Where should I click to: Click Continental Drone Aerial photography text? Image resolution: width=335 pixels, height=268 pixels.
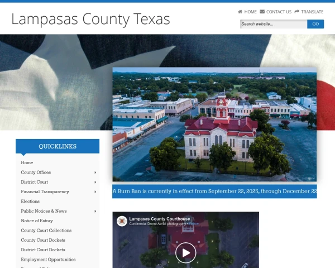[x=157, y=224]
